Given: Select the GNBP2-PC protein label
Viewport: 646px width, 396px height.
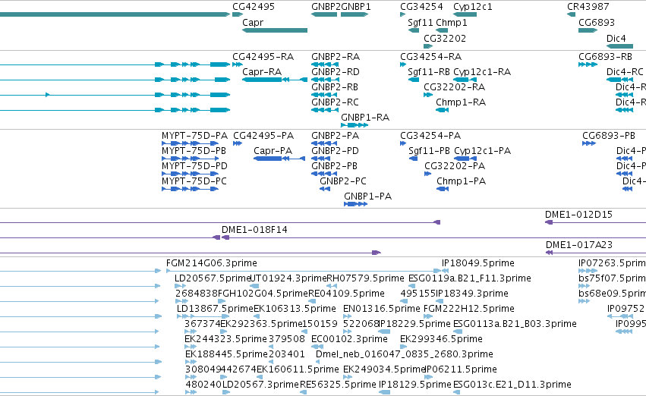Looking at the screenshot, I should click(x=343, y=181).
